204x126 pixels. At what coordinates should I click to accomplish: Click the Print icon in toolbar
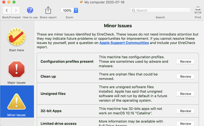point(198,10)
